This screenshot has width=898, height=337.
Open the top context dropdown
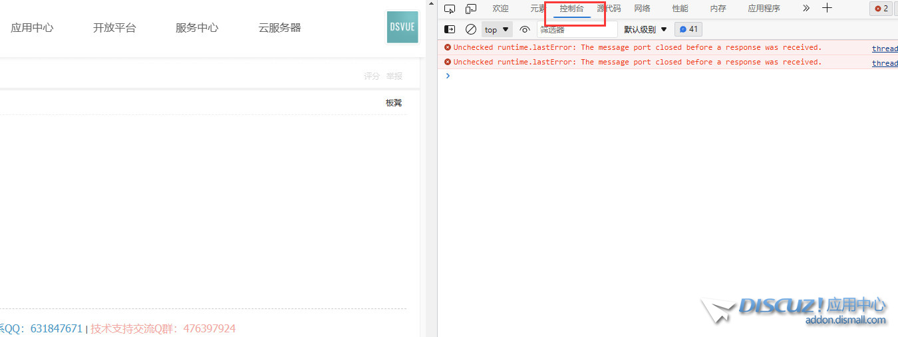497,29
